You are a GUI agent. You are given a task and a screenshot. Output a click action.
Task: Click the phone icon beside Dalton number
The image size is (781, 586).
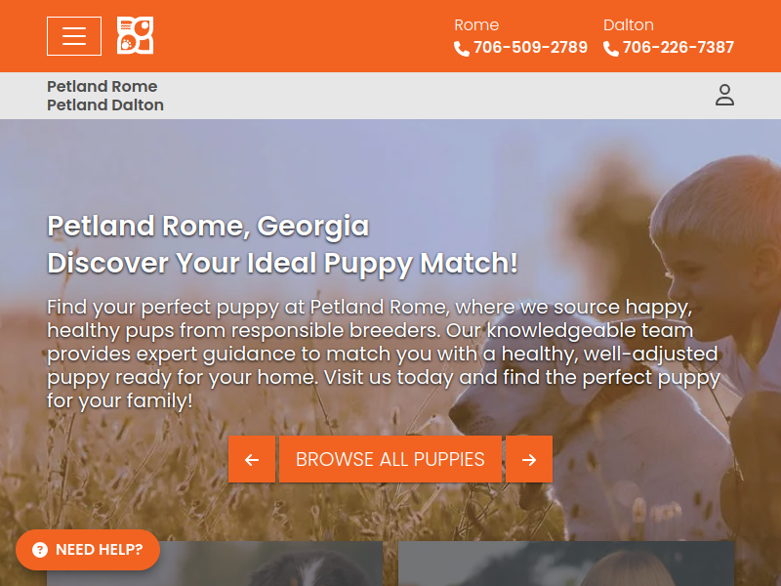[x=611, y=48]
